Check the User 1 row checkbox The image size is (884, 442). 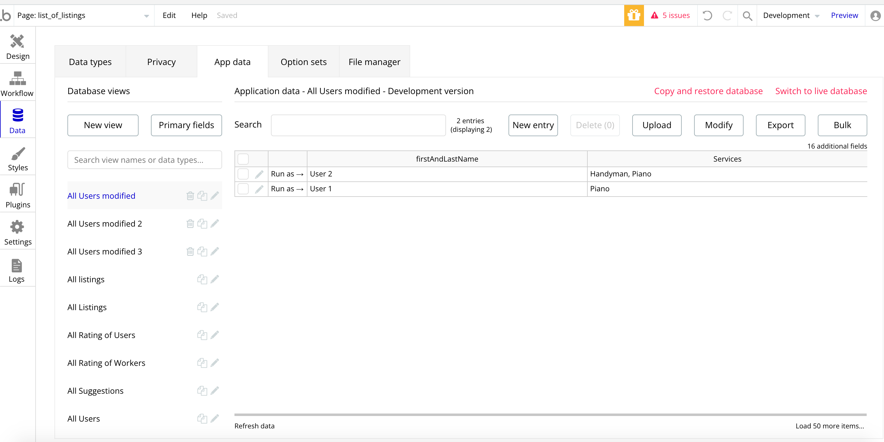pos(243,189)
